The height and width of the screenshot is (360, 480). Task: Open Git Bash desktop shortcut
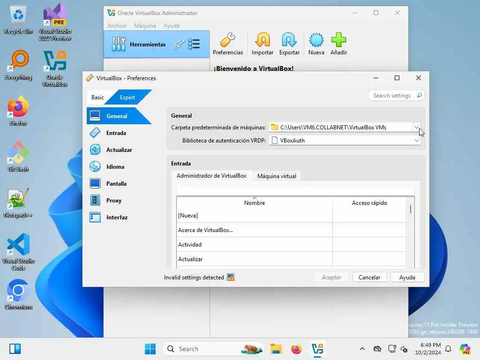click(18, 157)
